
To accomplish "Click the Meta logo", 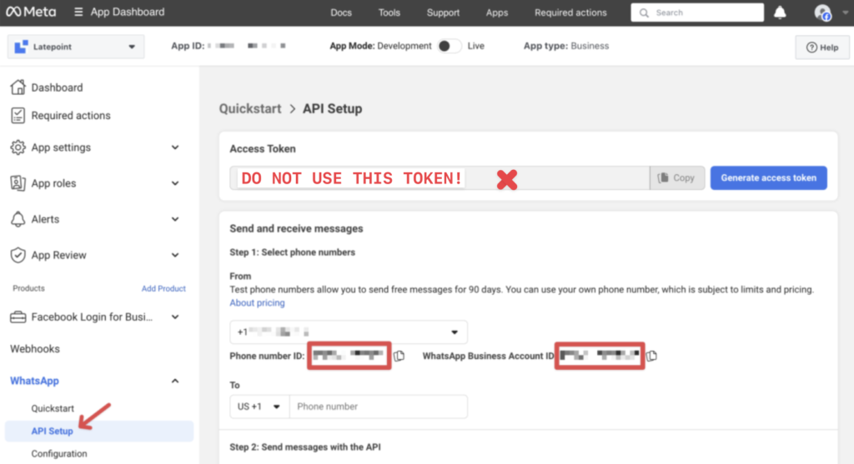I will (x=31, y=12).
